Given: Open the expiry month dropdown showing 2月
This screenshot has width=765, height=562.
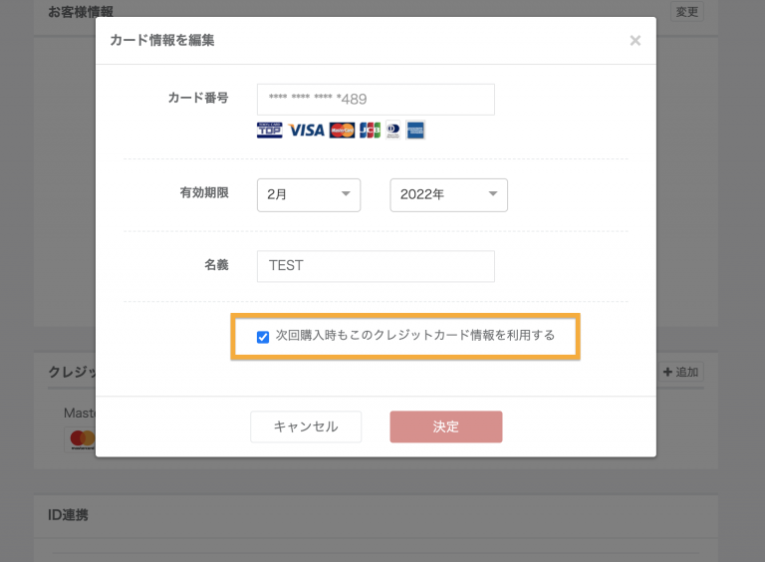Looking at the screenshot, I should [308, 195].
